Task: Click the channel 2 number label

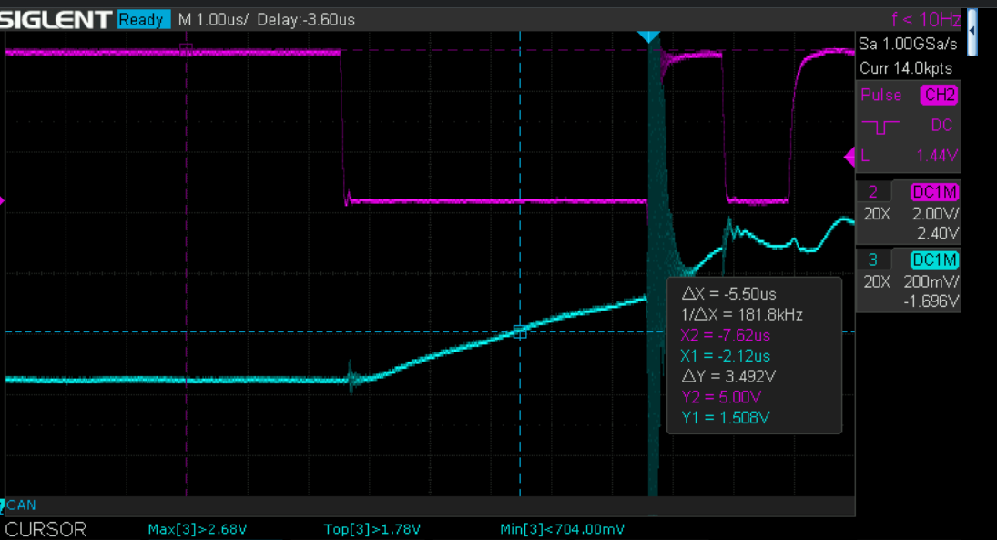Action: [873, 191]
